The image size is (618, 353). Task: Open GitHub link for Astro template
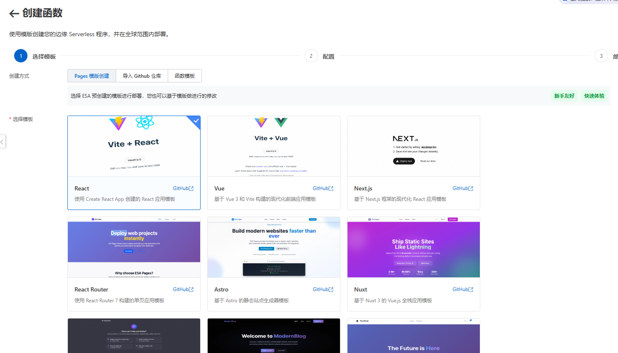click(x=323, y=289)
